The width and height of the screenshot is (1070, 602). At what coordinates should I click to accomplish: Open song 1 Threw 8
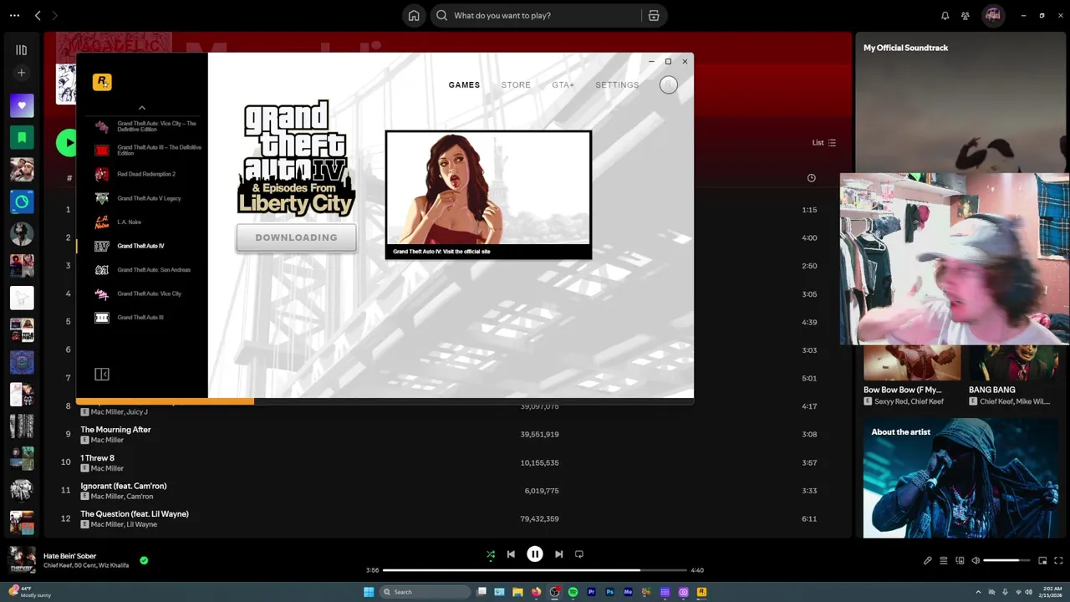[97, 458]
